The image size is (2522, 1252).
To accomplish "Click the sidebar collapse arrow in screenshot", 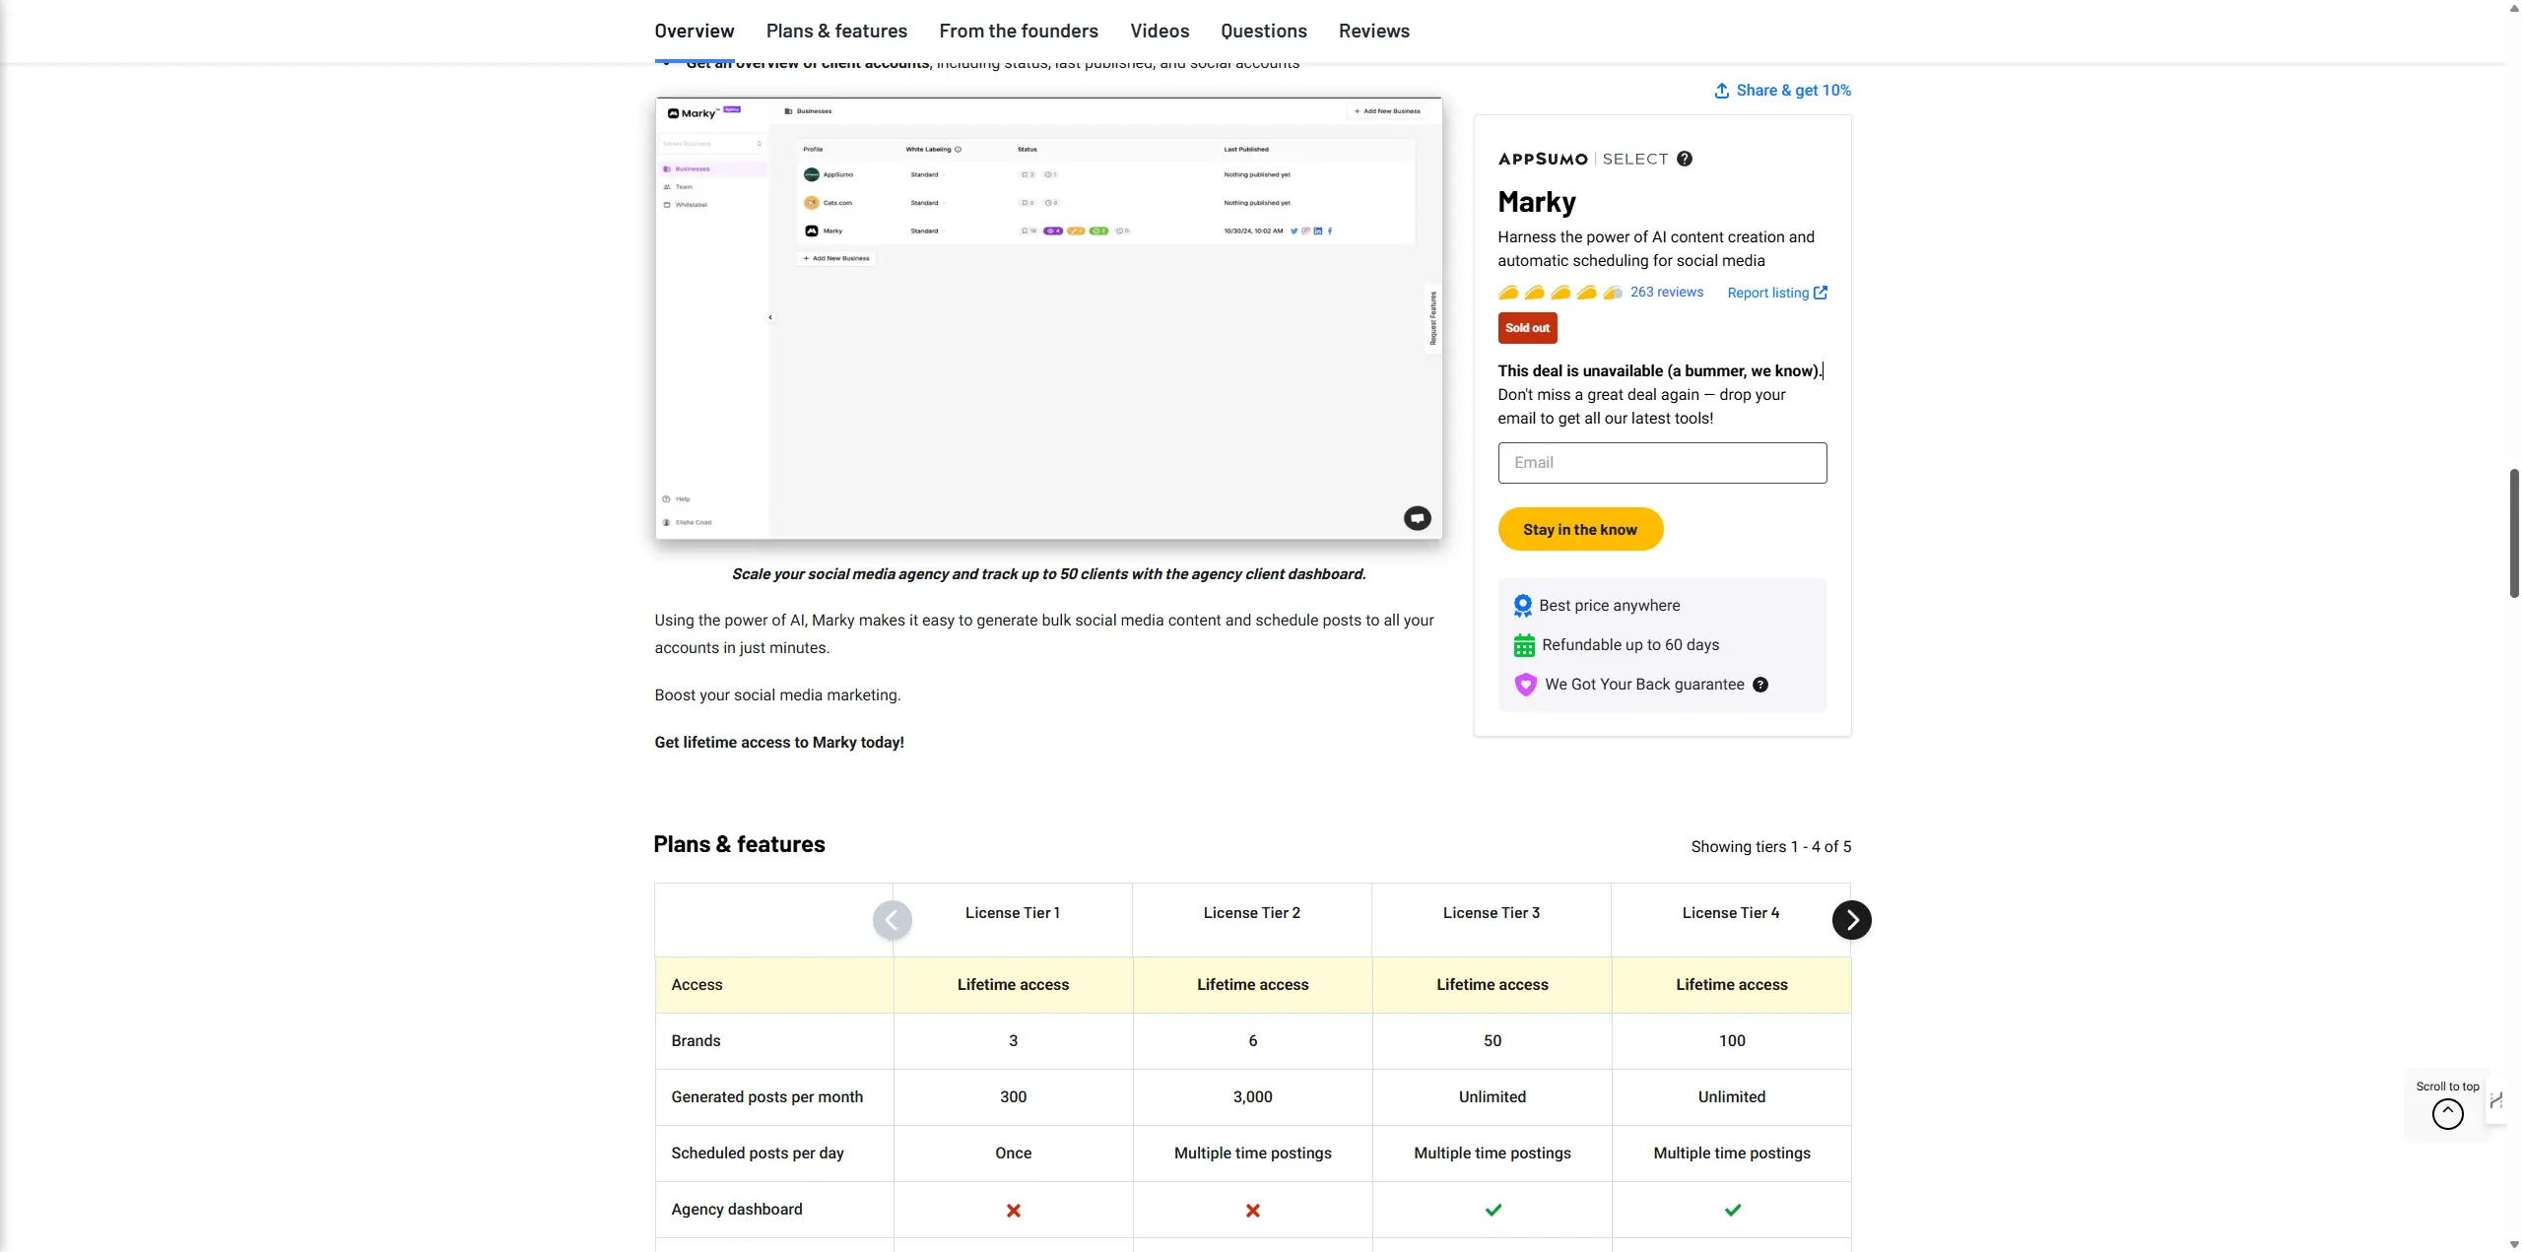I will [770, 318].
